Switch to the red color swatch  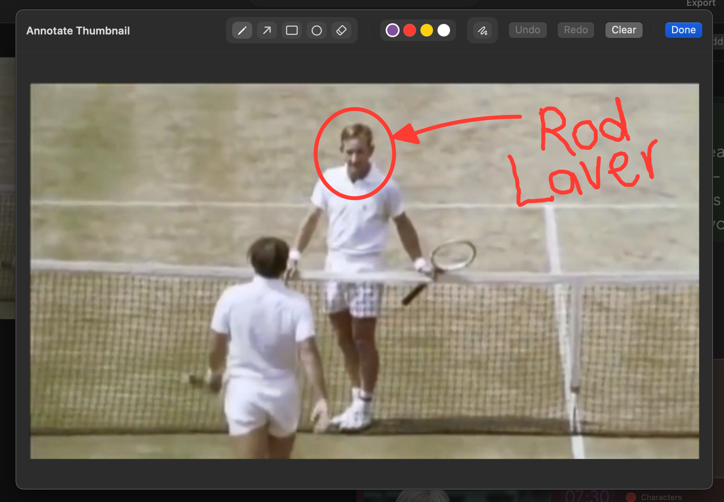tap(409, 30)
